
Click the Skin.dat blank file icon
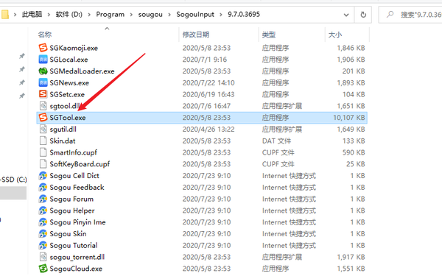[43, 141]
